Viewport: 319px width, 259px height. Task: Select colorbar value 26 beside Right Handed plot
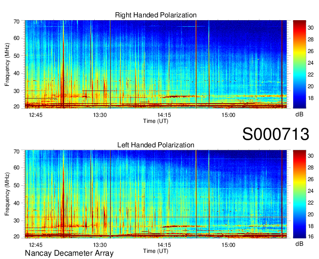[311, 51]
